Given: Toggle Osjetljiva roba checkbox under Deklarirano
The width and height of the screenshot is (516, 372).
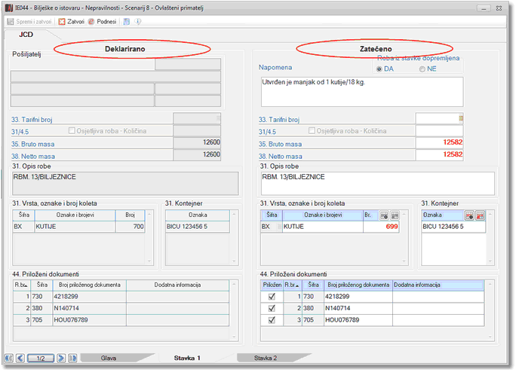Looking at the screenshot, I should point(72,130).
